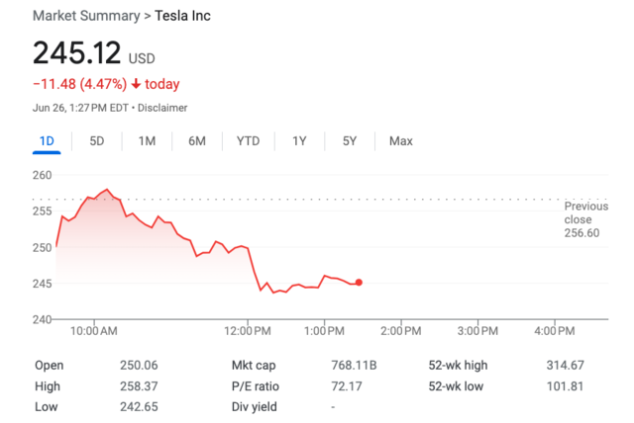634x423 pixels.
Task: Click the 52-wk high value 314.67
Action: click(x=565, y=365)
